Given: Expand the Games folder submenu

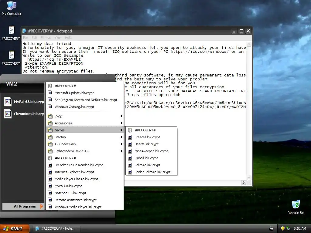Looking at the screenshot, I should tap(85, 130).
